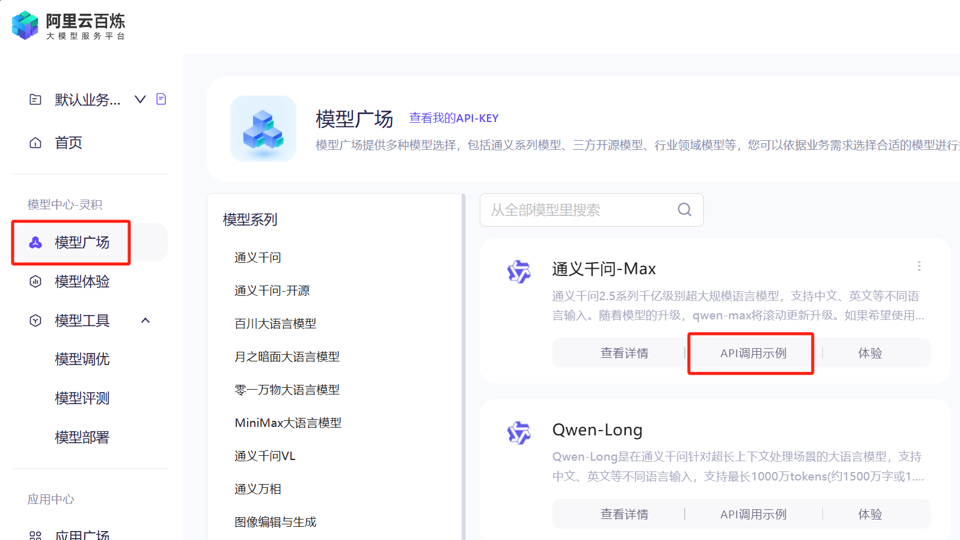Click the 模型中心-灵积 section label
The height and width of the screenshot is (540, 960).
pos(65,204)
